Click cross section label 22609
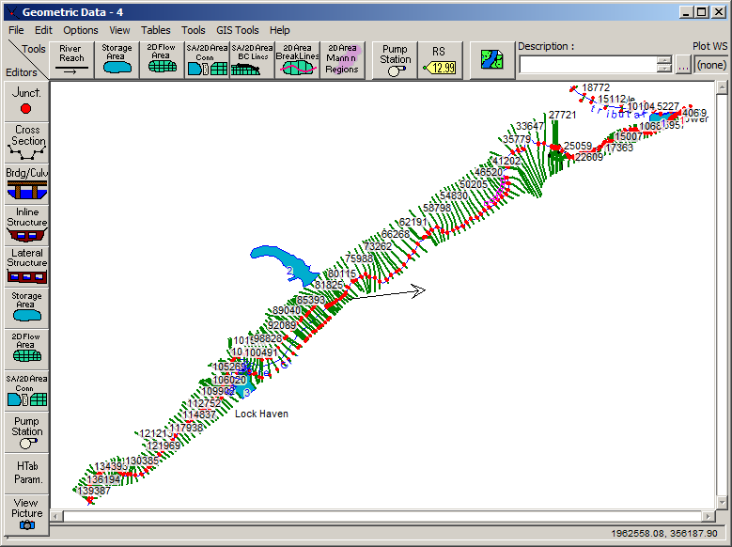The height and width of the screenshot is (547, 732). 589,157
